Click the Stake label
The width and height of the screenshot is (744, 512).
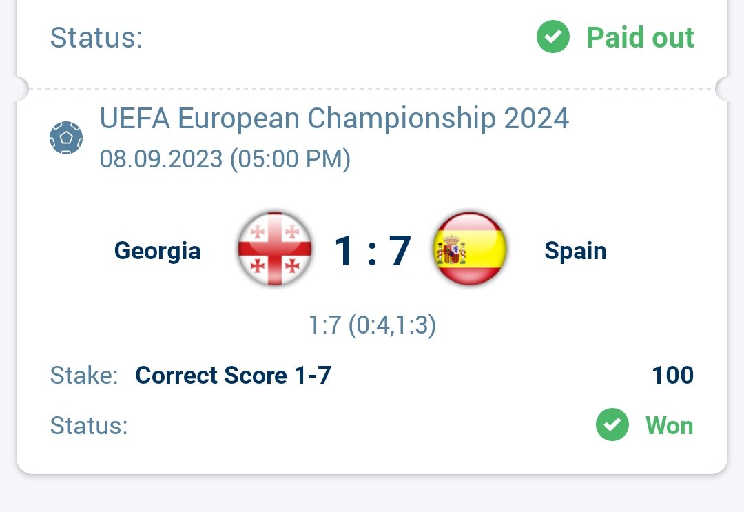point(84,376)
